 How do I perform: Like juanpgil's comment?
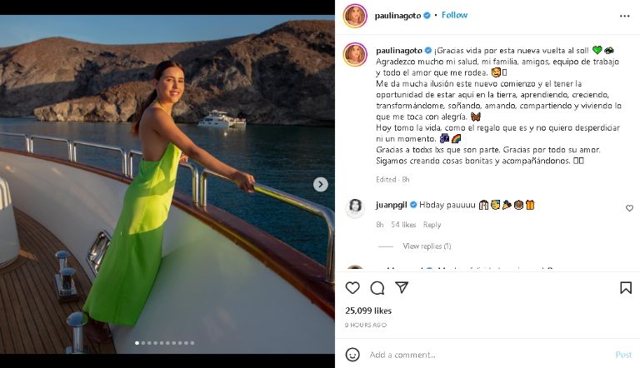[629, 208]
